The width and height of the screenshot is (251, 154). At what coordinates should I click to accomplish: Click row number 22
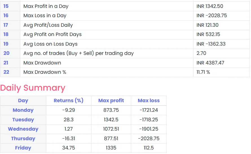6,72
